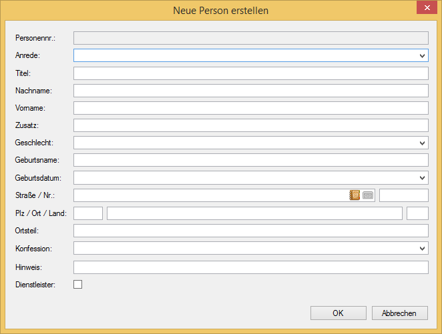
Task: Click the house number field next to Straße
Action: click(x=404, y=195)
